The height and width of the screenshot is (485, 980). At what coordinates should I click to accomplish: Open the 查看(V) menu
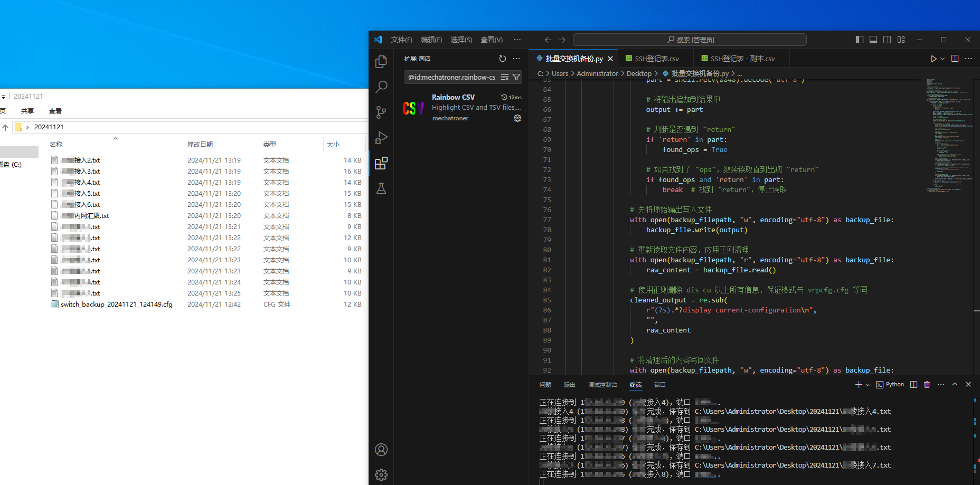point(492,40)
